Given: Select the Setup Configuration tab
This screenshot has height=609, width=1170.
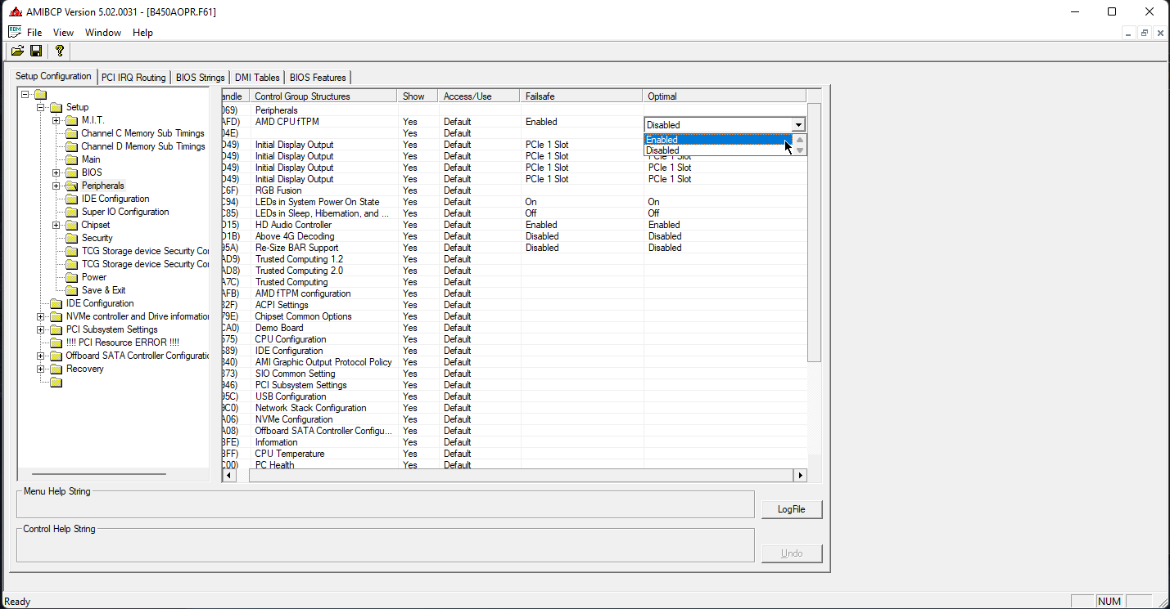Looking at the screenshot, I should [54, 76].
